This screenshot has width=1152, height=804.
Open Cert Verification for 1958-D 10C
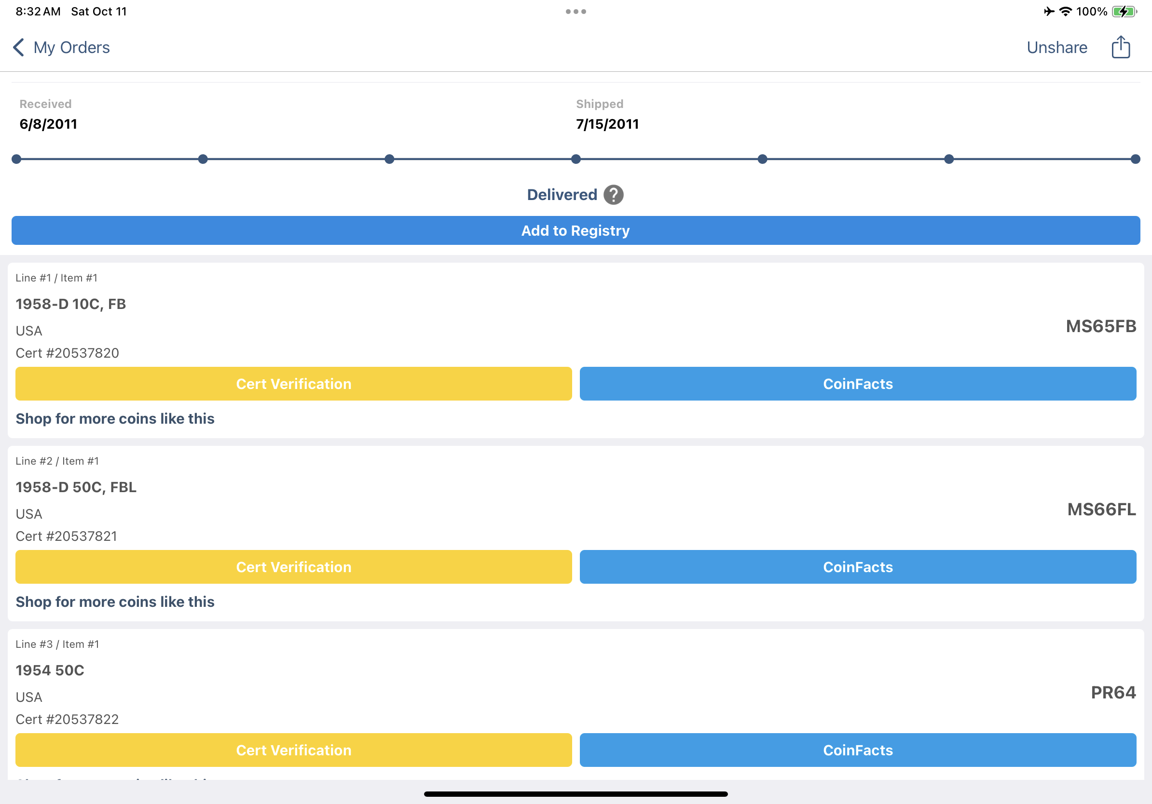293,384
